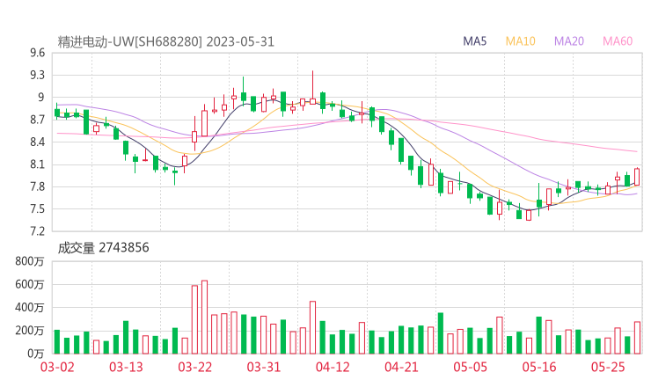651x387 pixels.
Task: Click the 03-22 date label
Action: [195, 367]
